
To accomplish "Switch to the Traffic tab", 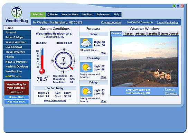I will click(x=153, y=34).
